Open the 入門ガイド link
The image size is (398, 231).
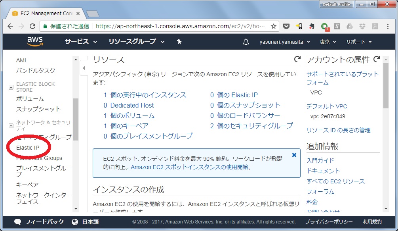click(x=320, y=161)
